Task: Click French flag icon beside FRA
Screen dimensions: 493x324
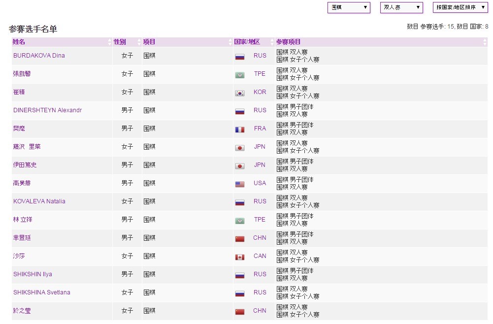Action: pyautogui.click(x=240, y=130)
